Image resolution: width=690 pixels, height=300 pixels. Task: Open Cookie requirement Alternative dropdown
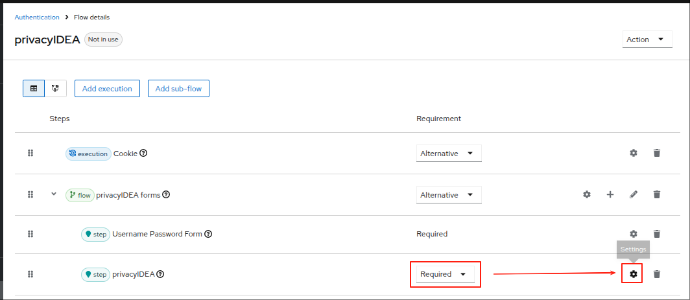(x=449, y=154)
